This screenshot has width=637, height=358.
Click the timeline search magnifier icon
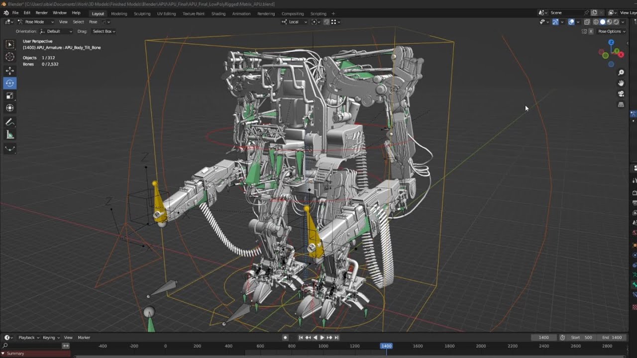click(5, 346)
